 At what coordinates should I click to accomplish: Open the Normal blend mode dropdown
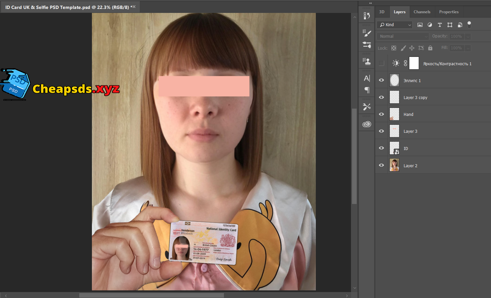403,36
